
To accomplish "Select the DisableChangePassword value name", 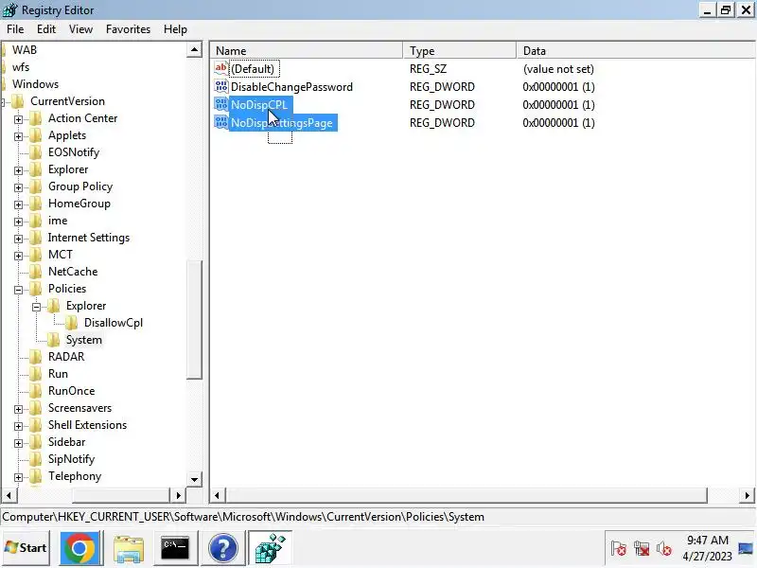I will pyautogui.click(x=291, y=87).
